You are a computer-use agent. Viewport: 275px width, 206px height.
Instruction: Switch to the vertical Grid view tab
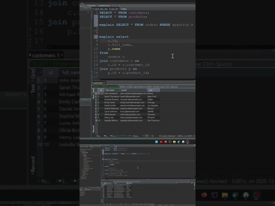[93, 91]
